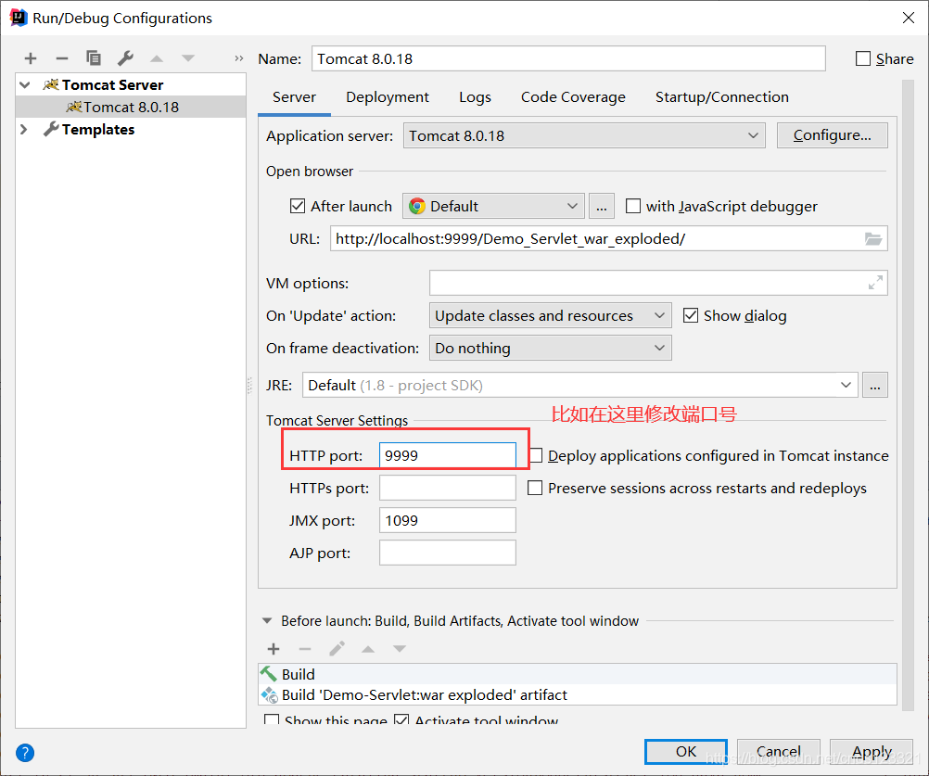Toggle Activate tool window checkbox
This screenshot has width=929, height=776.
click(401, 721)
